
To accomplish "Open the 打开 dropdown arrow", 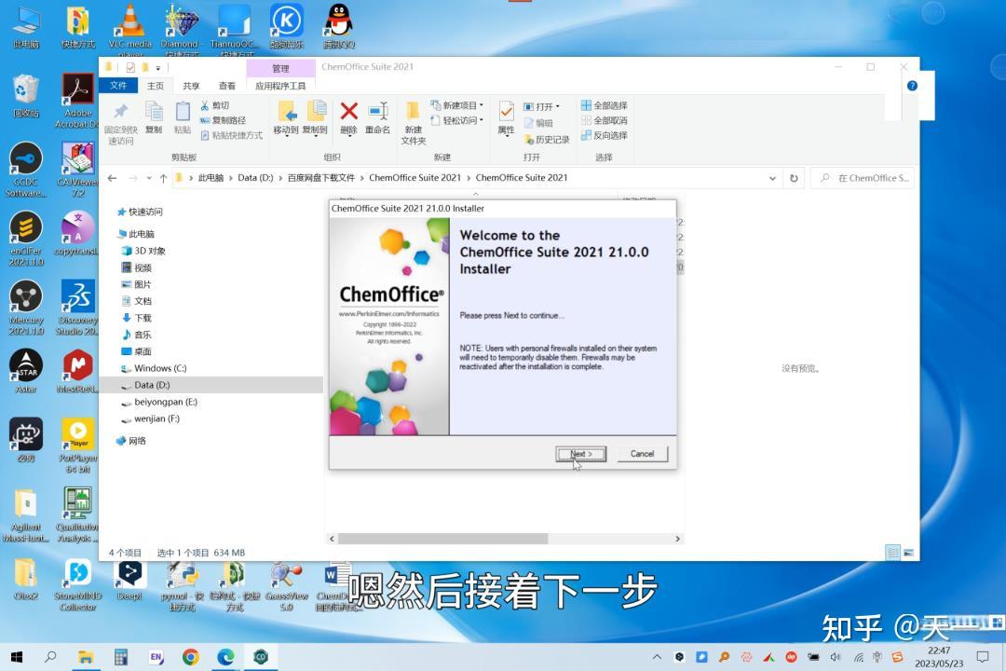I will click(x=559, y=105).
